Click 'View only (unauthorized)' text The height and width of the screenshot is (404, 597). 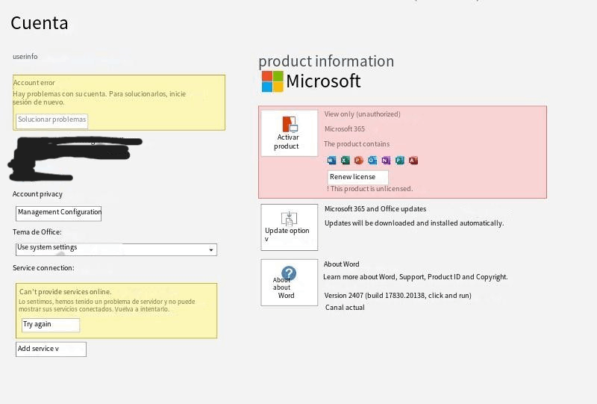coord(362,114)
